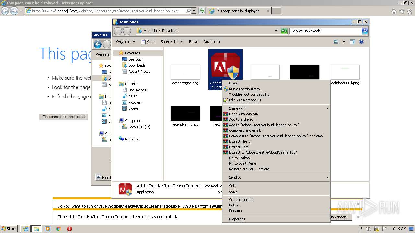Click Start button on taskbar

pos(9,228)
